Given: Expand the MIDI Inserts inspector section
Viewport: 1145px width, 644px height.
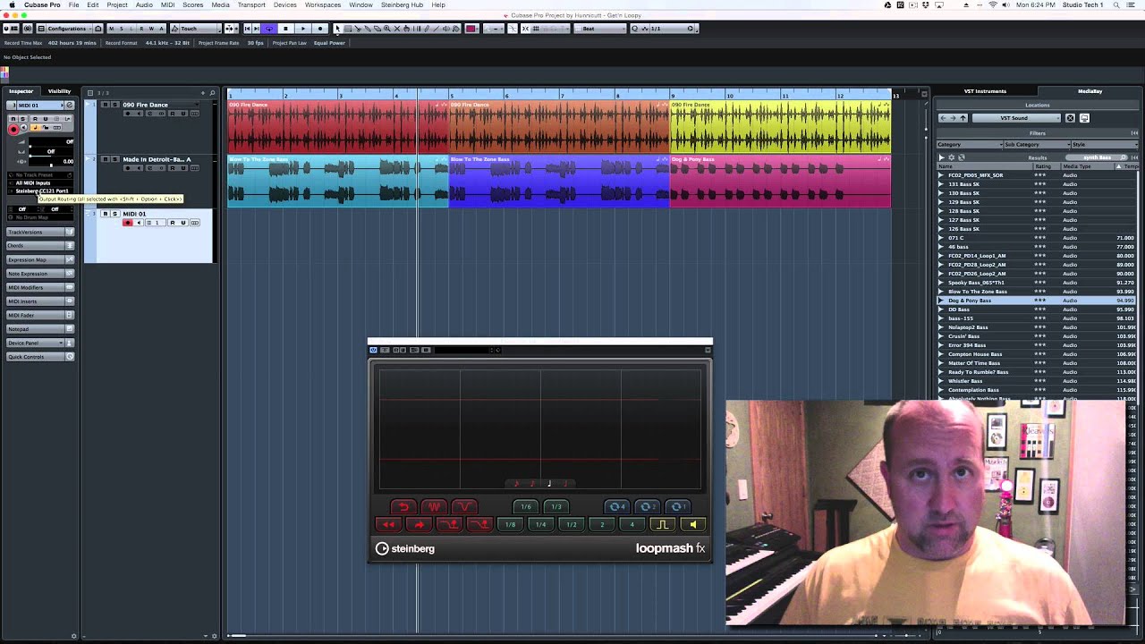Looking at the screenshot, I should [40, 301].
